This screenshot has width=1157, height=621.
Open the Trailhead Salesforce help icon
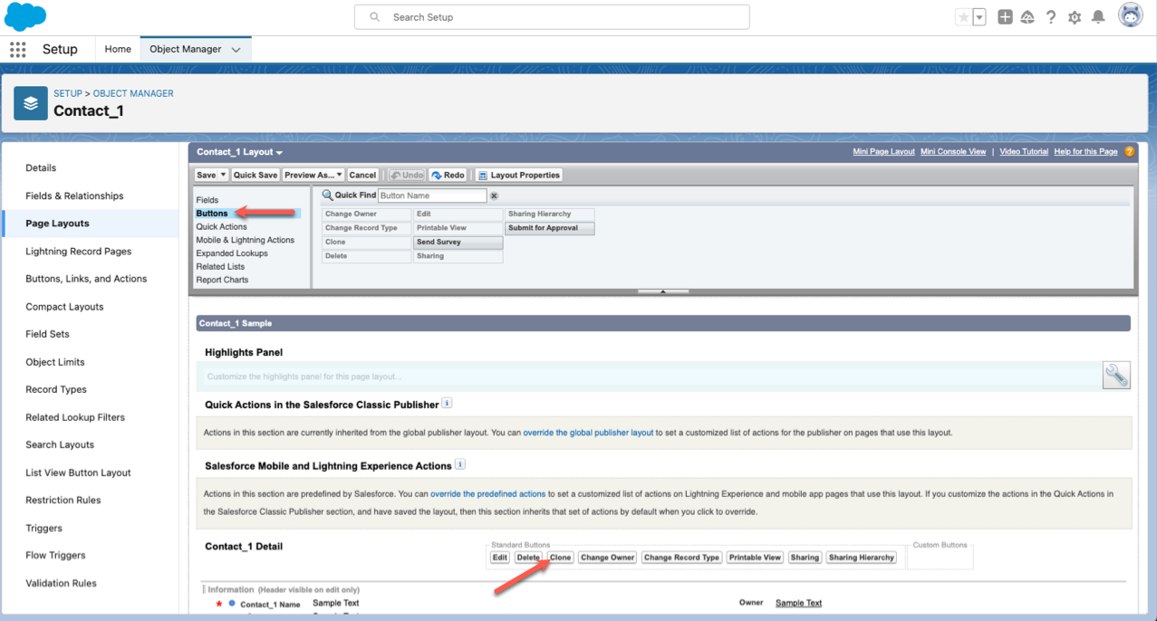(1027, 17)
